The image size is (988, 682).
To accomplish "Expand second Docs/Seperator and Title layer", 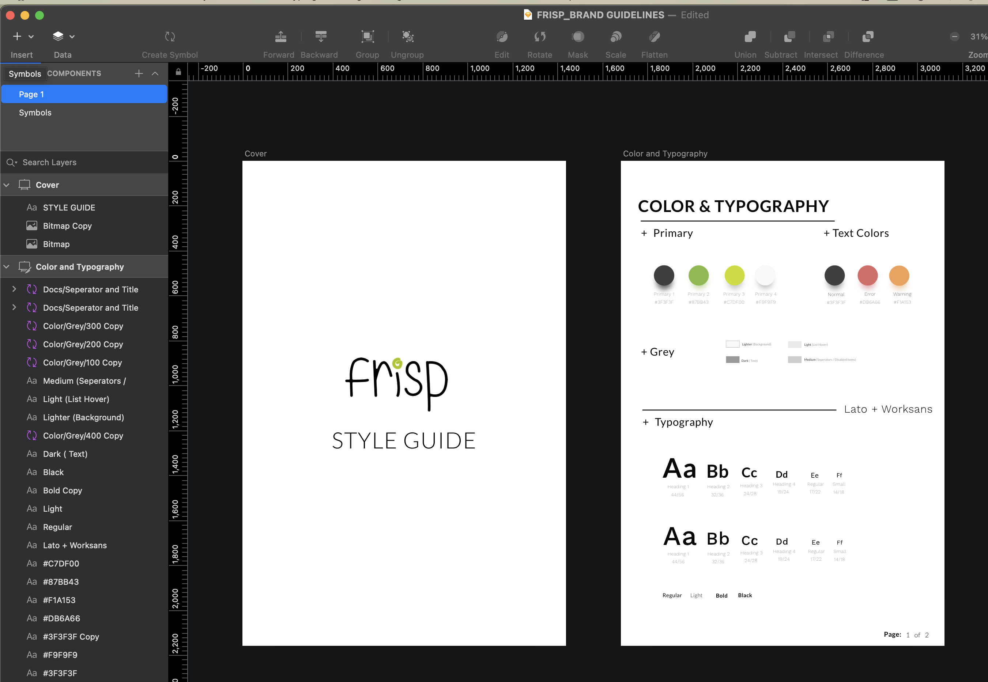I will click(14, 308).
